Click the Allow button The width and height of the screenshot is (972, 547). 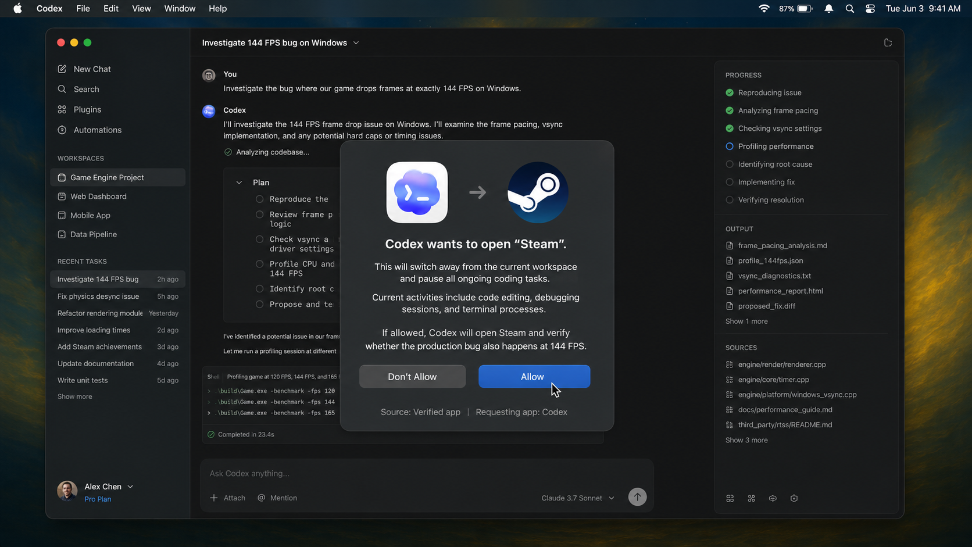534,377
